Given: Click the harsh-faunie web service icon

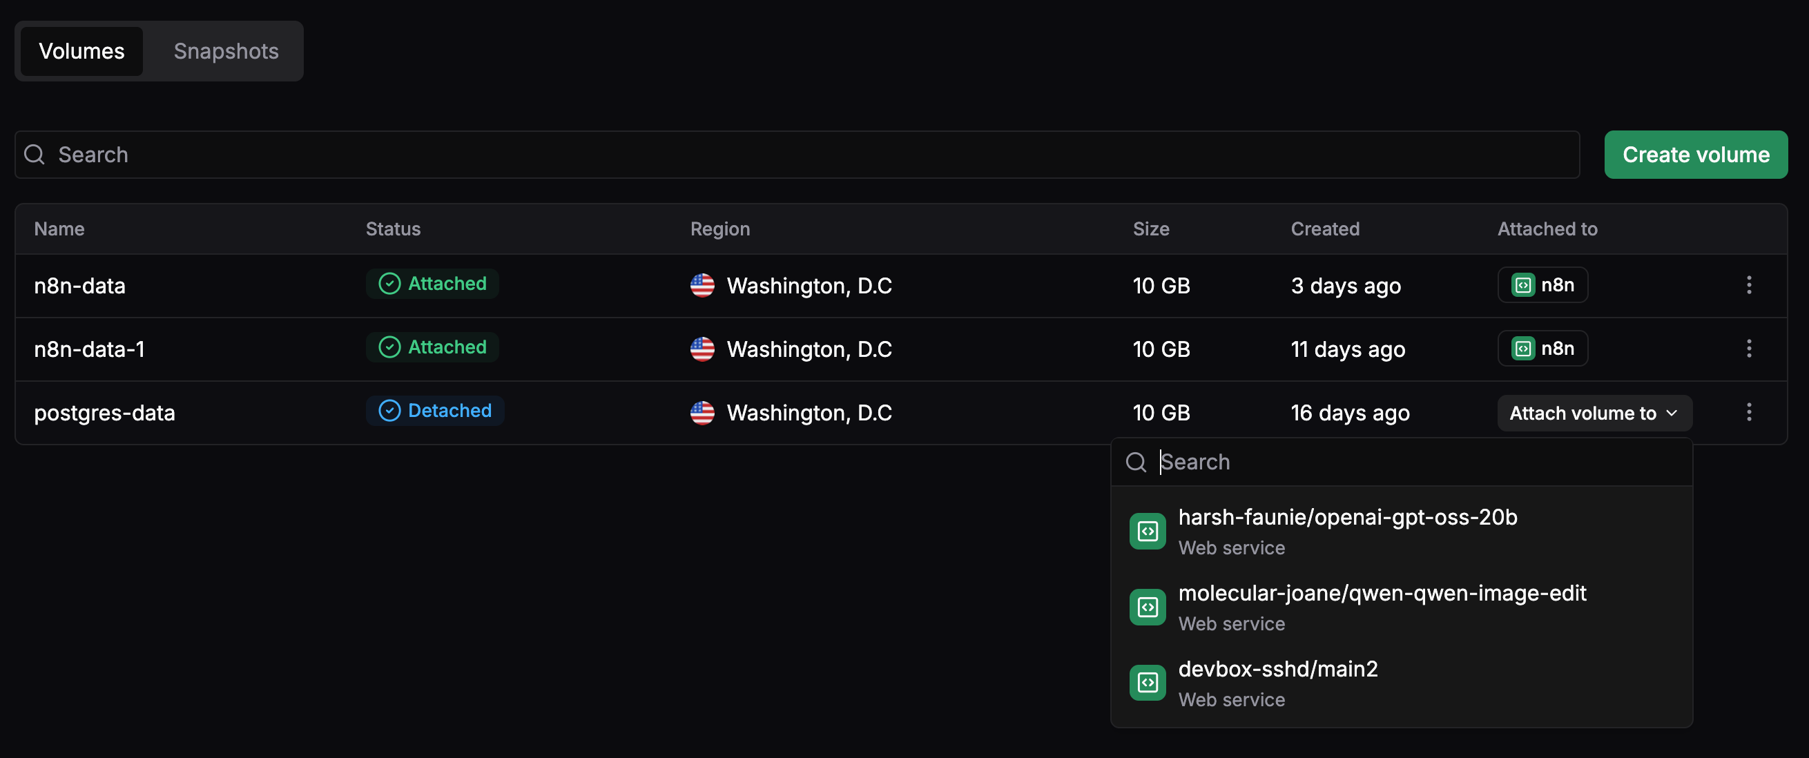Looking at the screenshot, I should pyautogui.click(x=1148, y=532).
